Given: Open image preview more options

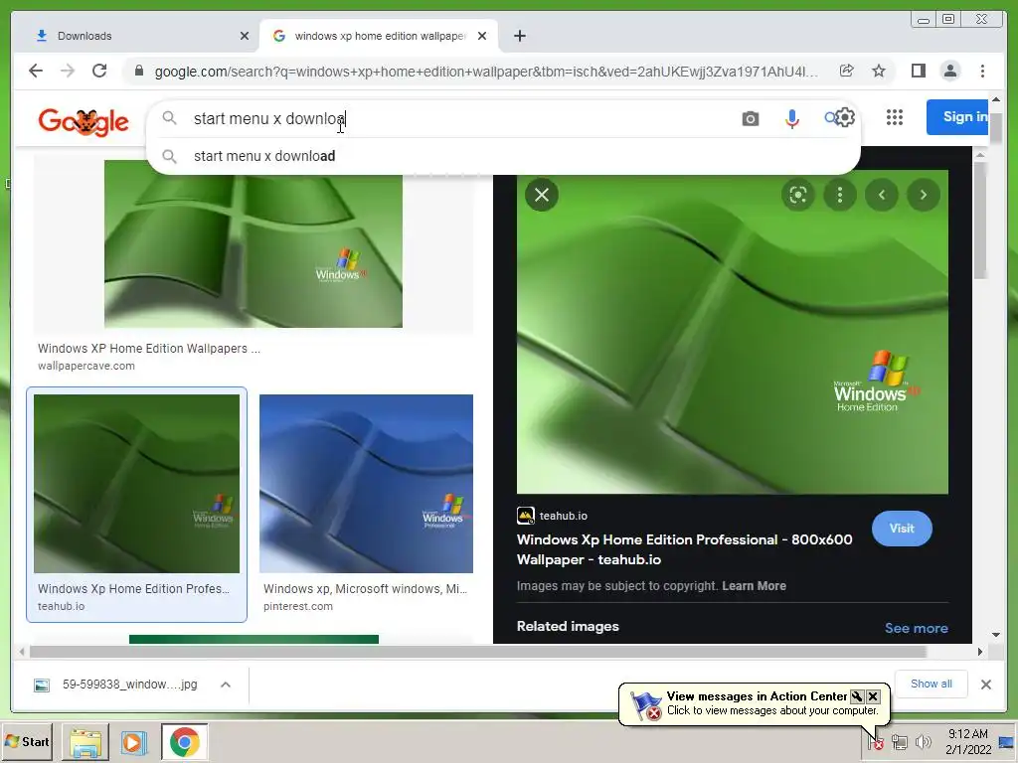Looking at the screenshot, I should click(x=839, y=195).
